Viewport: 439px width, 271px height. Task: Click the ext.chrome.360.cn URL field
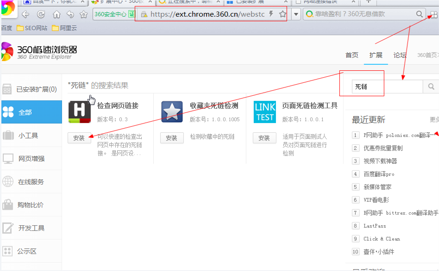coord(207,14)
